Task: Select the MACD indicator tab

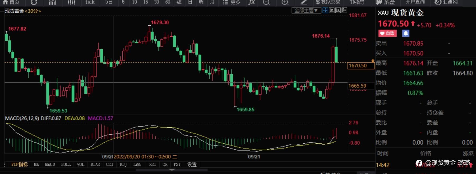Action: click(x=50, y=164)
